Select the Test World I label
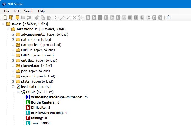 [x=26, y=29]
